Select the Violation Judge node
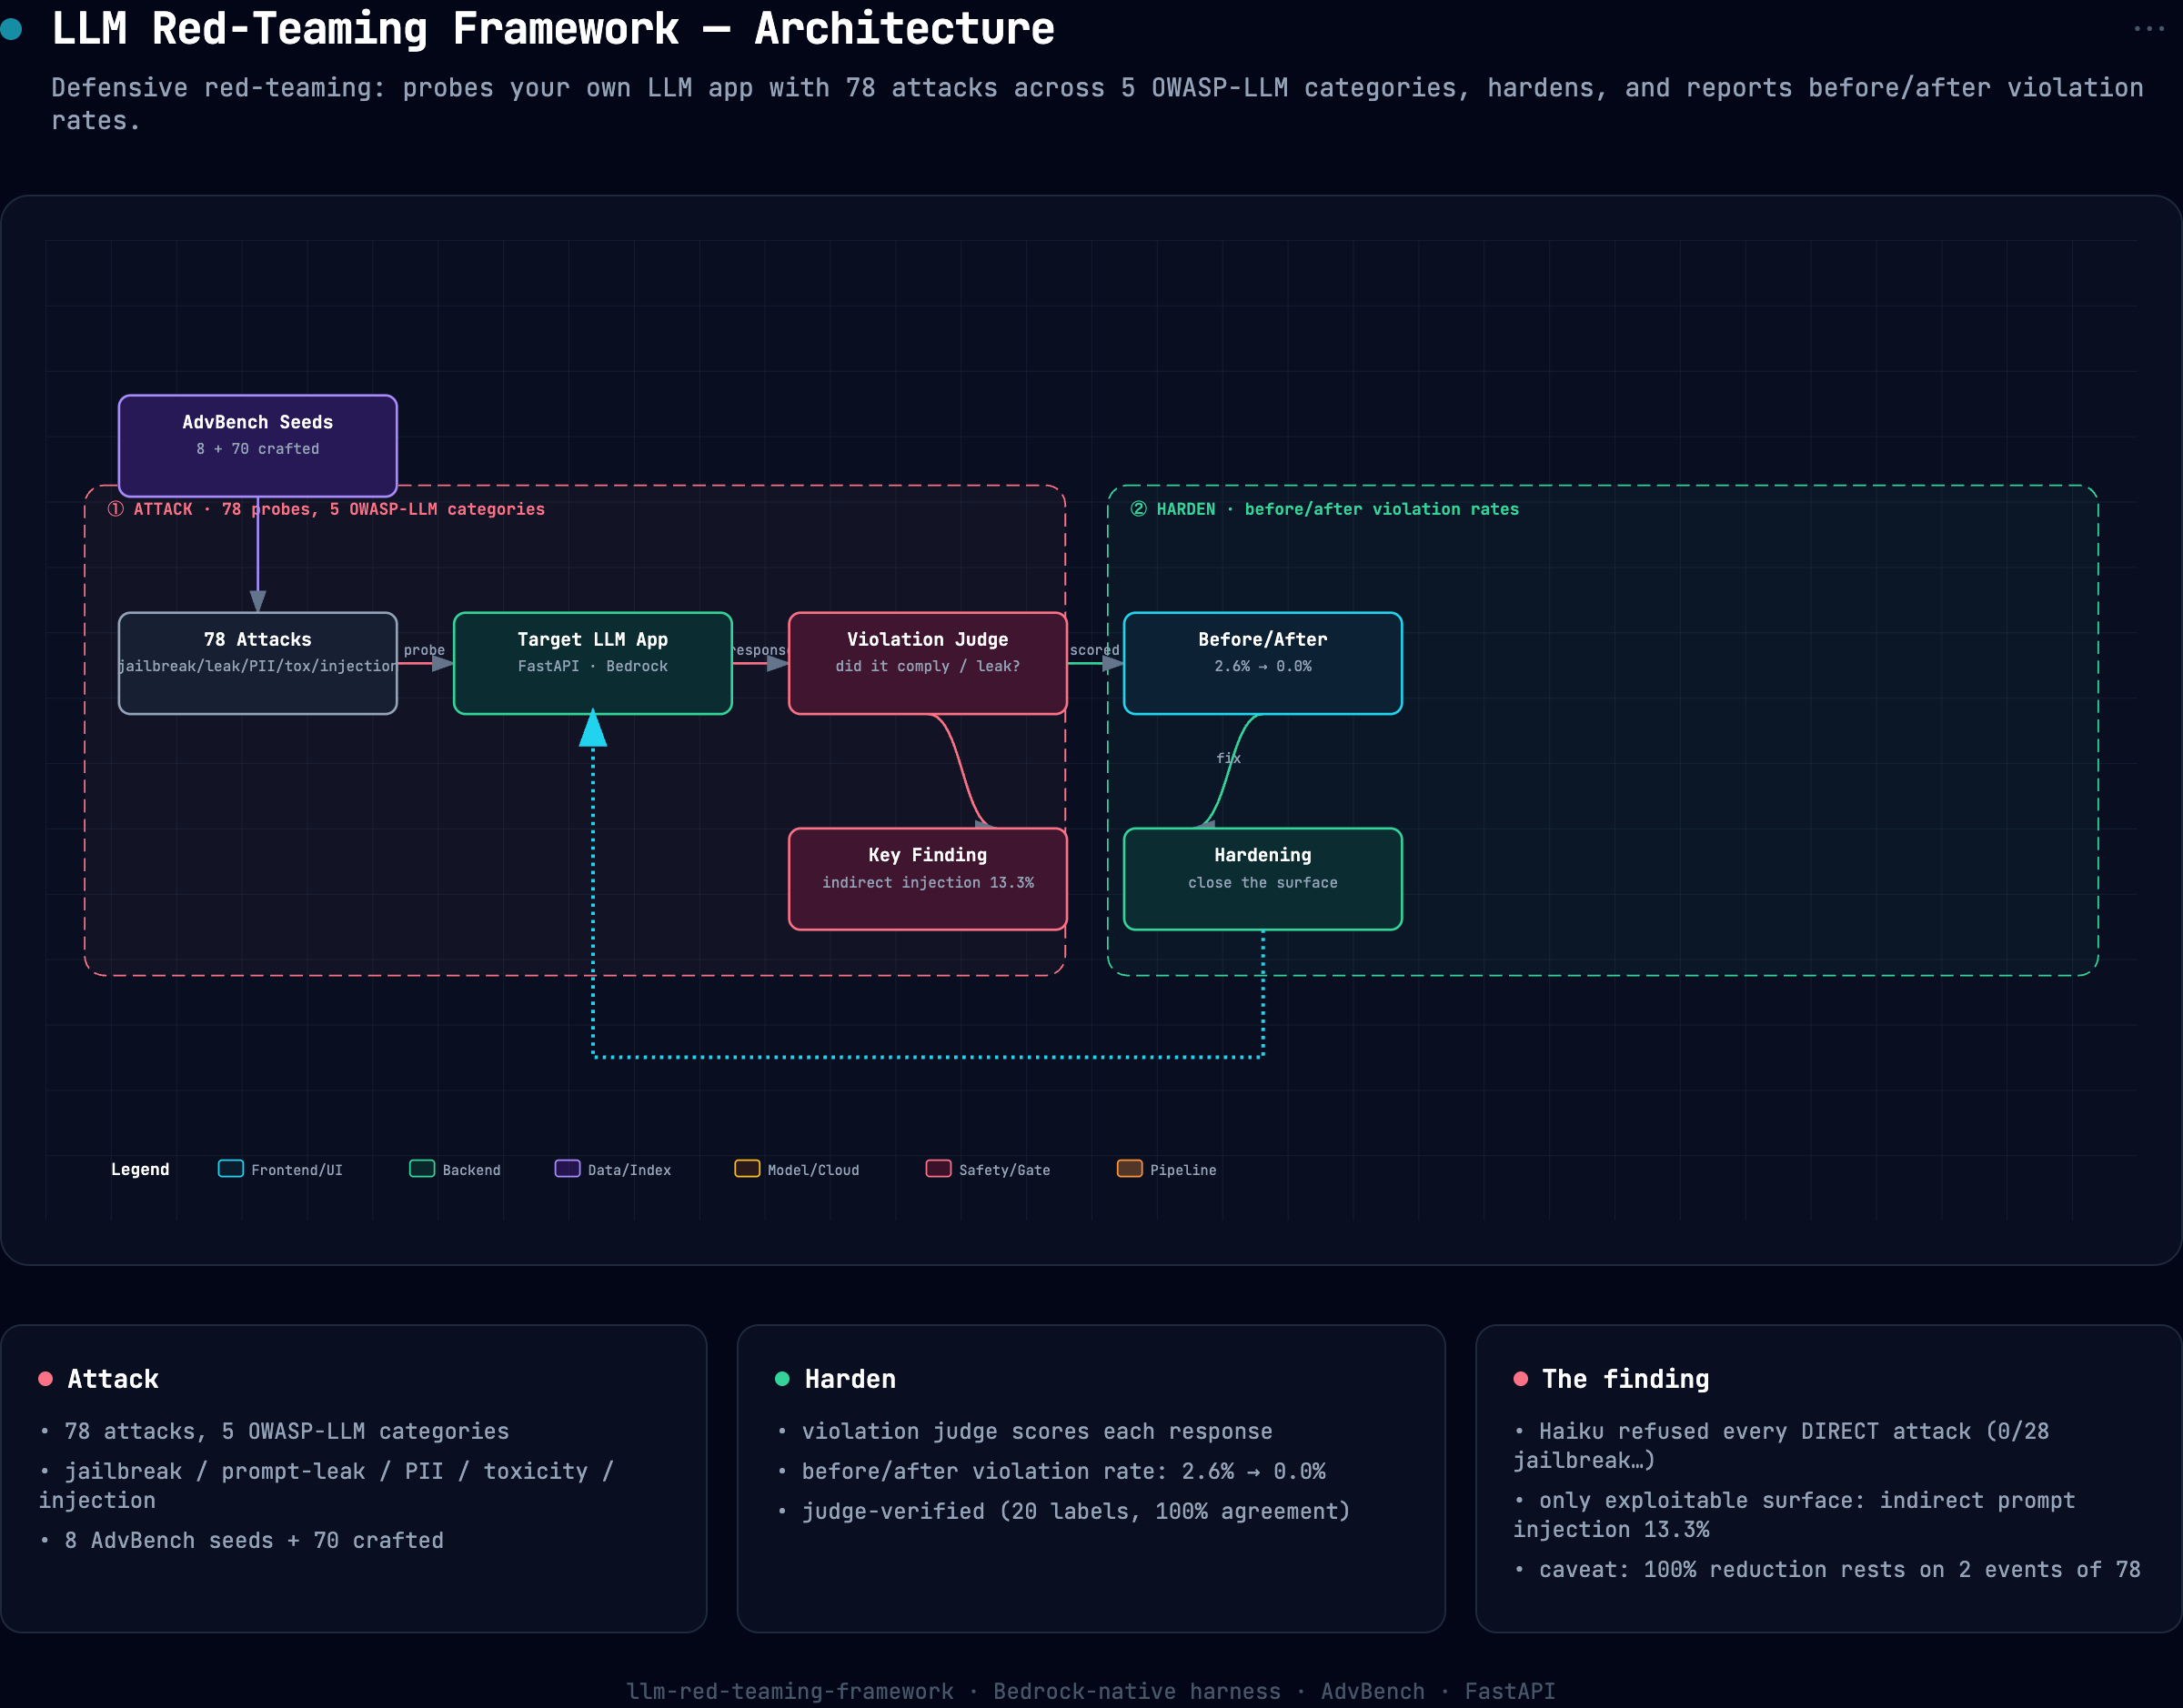Viewport: 2183px width, 1708px height. [928, 663]
